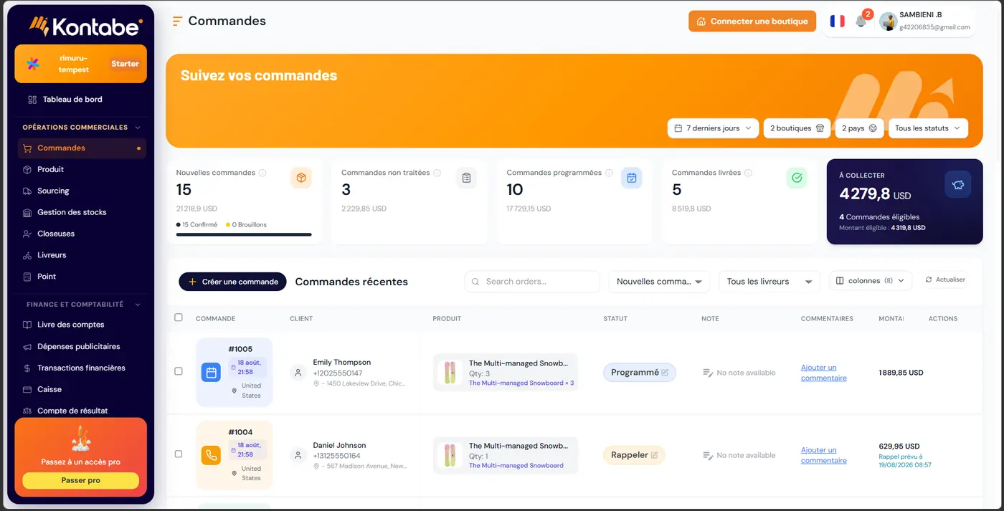1004x511 pixels.
Task: Click Ajouter un commentaire for order #1004
Action: pos(823,455)
